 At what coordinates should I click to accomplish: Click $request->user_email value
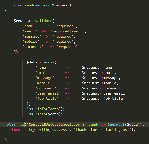(103, 93)
